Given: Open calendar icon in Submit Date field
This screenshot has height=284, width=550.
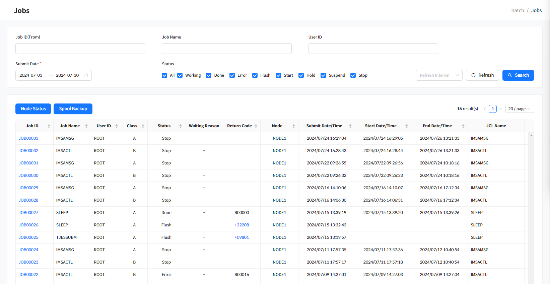Looking at the screenshot, I should point(86,75).
